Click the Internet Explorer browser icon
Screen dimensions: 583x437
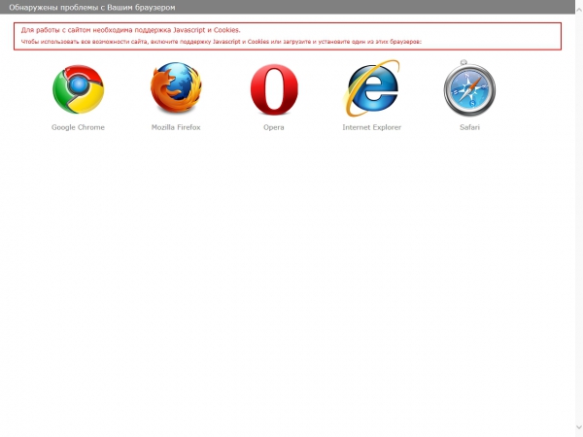(x=371, y=87)
